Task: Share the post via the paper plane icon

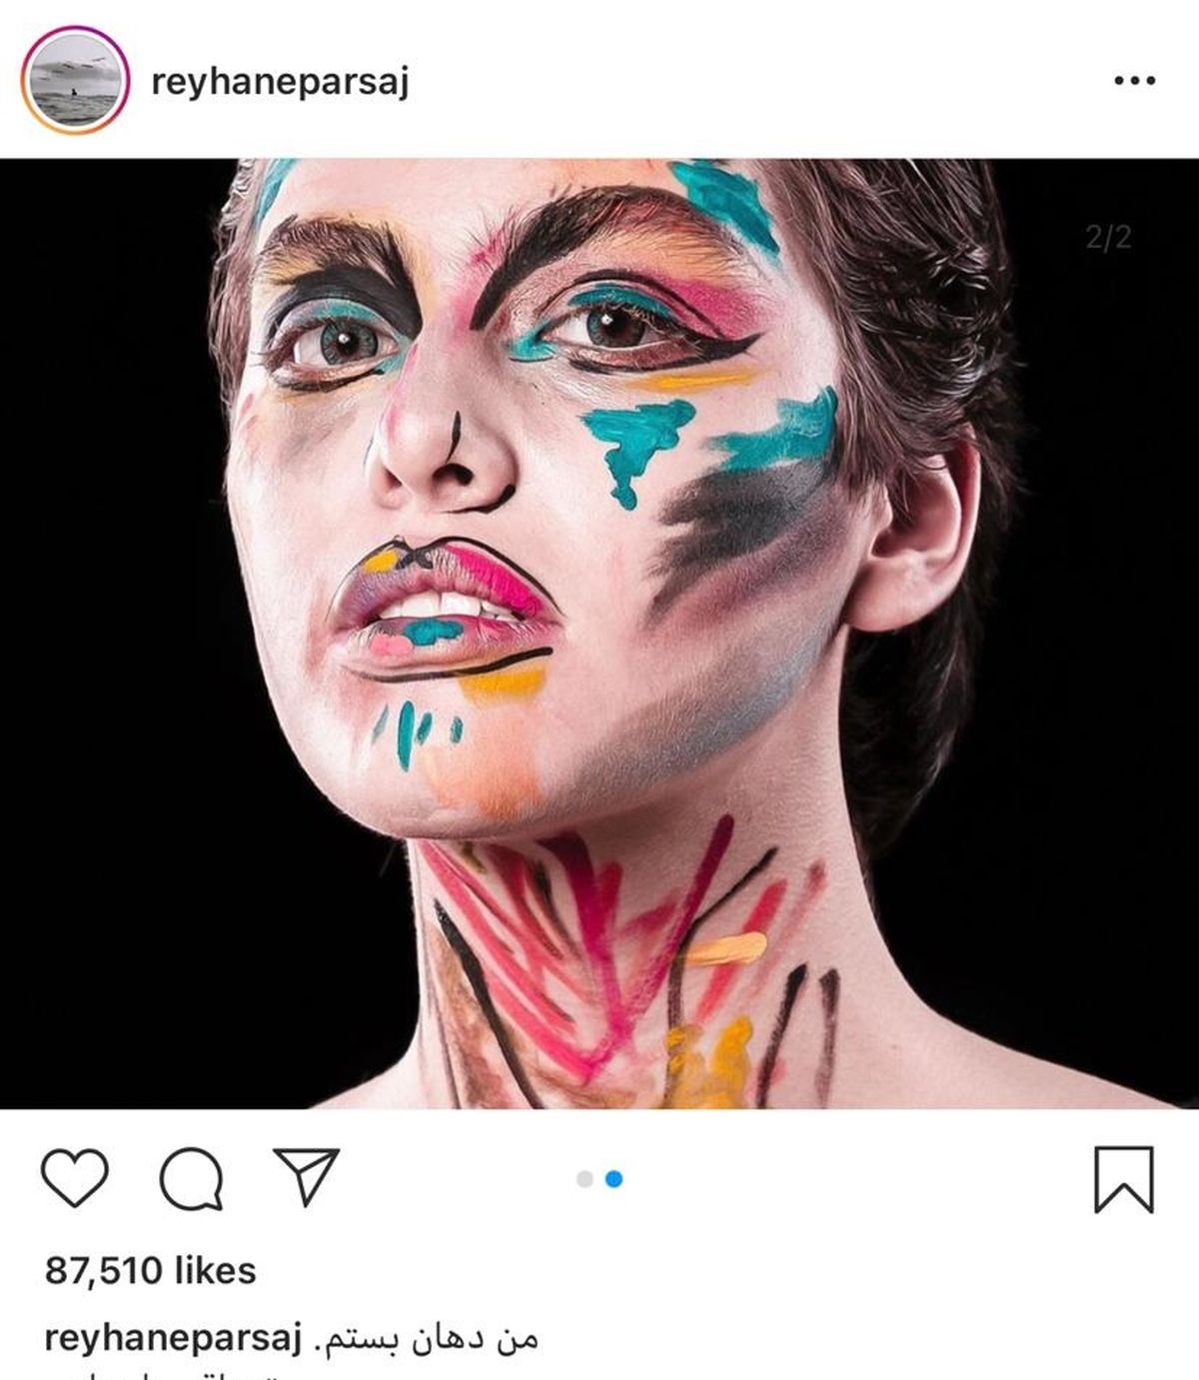Action: coord(306,1176)
